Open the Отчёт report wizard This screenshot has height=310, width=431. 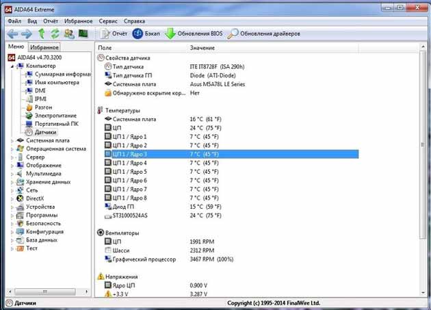tap(114, 34)
